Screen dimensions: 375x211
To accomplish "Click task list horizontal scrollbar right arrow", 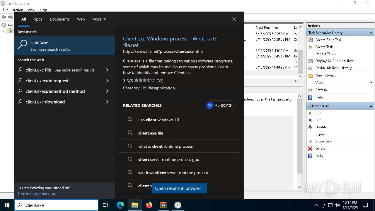I will [x=296, y=81].
